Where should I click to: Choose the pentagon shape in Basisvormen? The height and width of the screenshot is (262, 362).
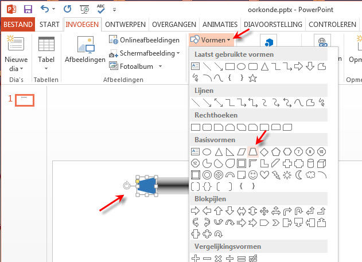point(275,152)
